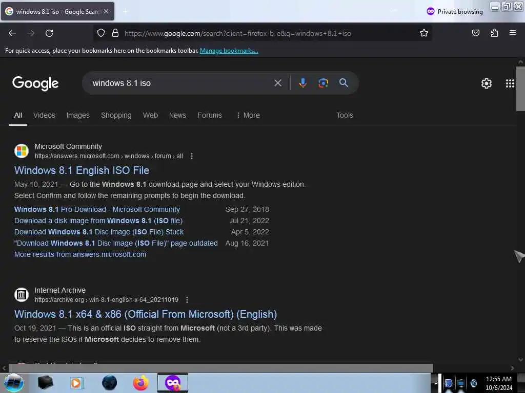This screenshot has width=525, height=393.
Task: Switch to Web results
Action: click(x=150, y=115)
